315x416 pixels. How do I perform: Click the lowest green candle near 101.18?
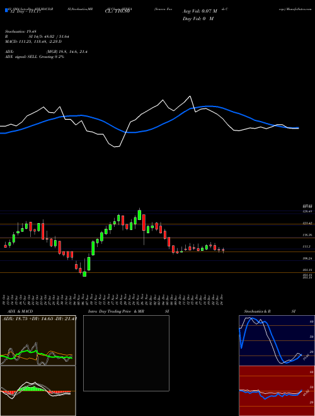[84, 274]
